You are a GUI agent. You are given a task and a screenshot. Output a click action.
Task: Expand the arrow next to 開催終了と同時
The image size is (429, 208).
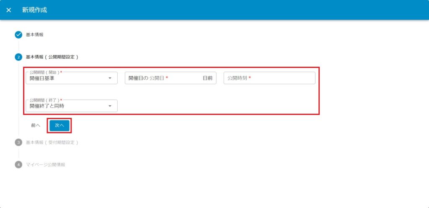110,106
